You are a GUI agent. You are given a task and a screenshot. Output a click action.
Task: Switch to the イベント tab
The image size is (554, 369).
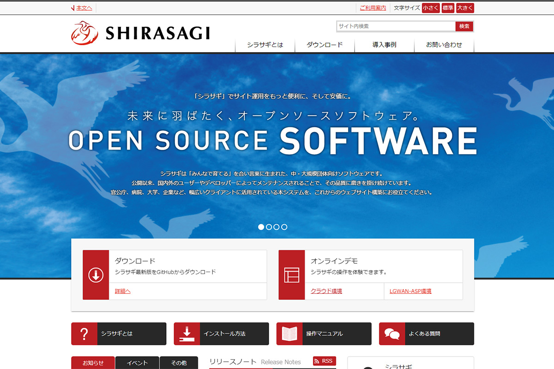[137, 363]
